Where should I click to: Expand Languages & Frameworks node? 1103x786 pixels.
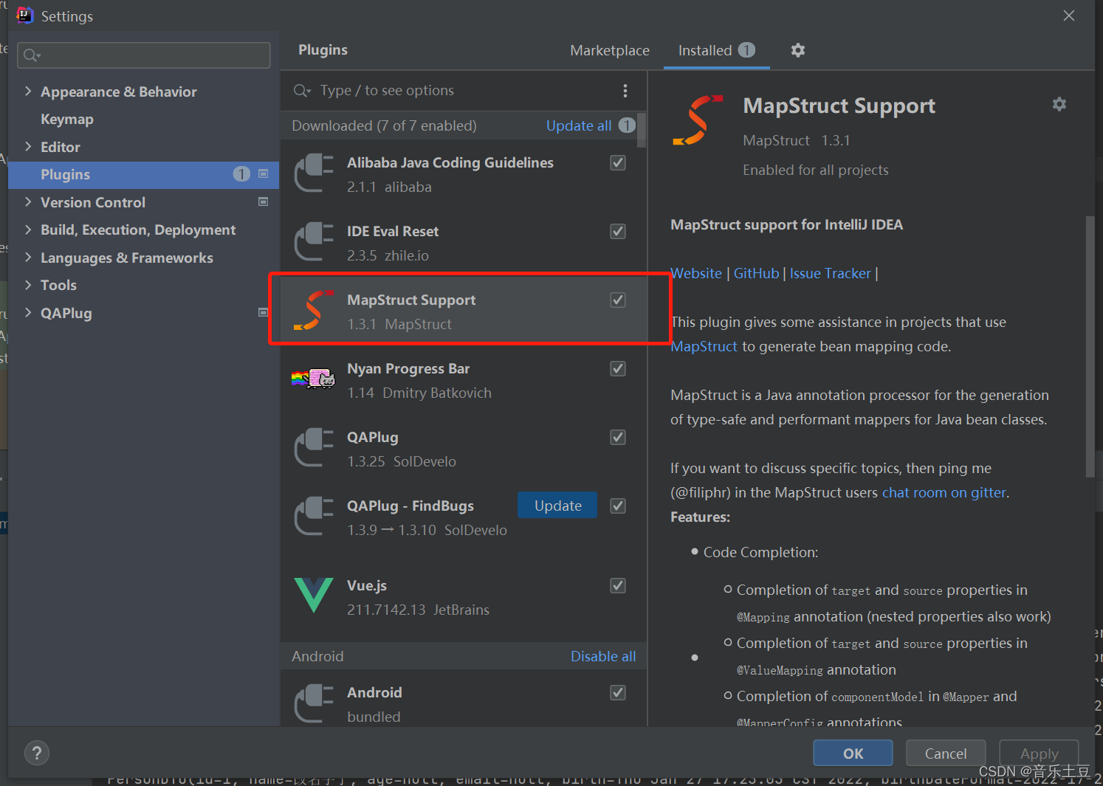click(28, 257)
